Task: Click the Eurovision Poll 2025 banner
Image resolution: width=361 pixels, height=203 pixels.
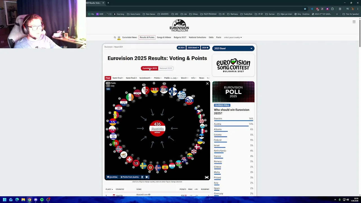Action: coord(233,92)
